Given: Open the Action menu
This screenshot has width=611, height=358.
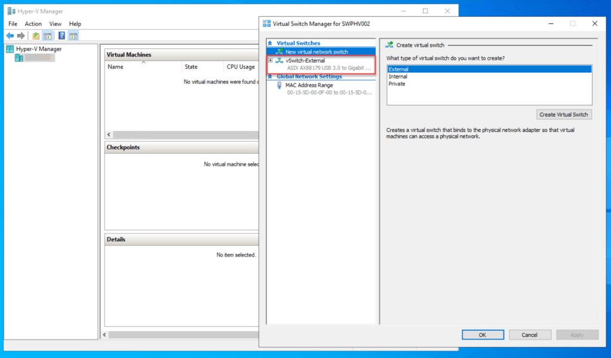Looking at the screenshot, I should click(x=33, y=24).
